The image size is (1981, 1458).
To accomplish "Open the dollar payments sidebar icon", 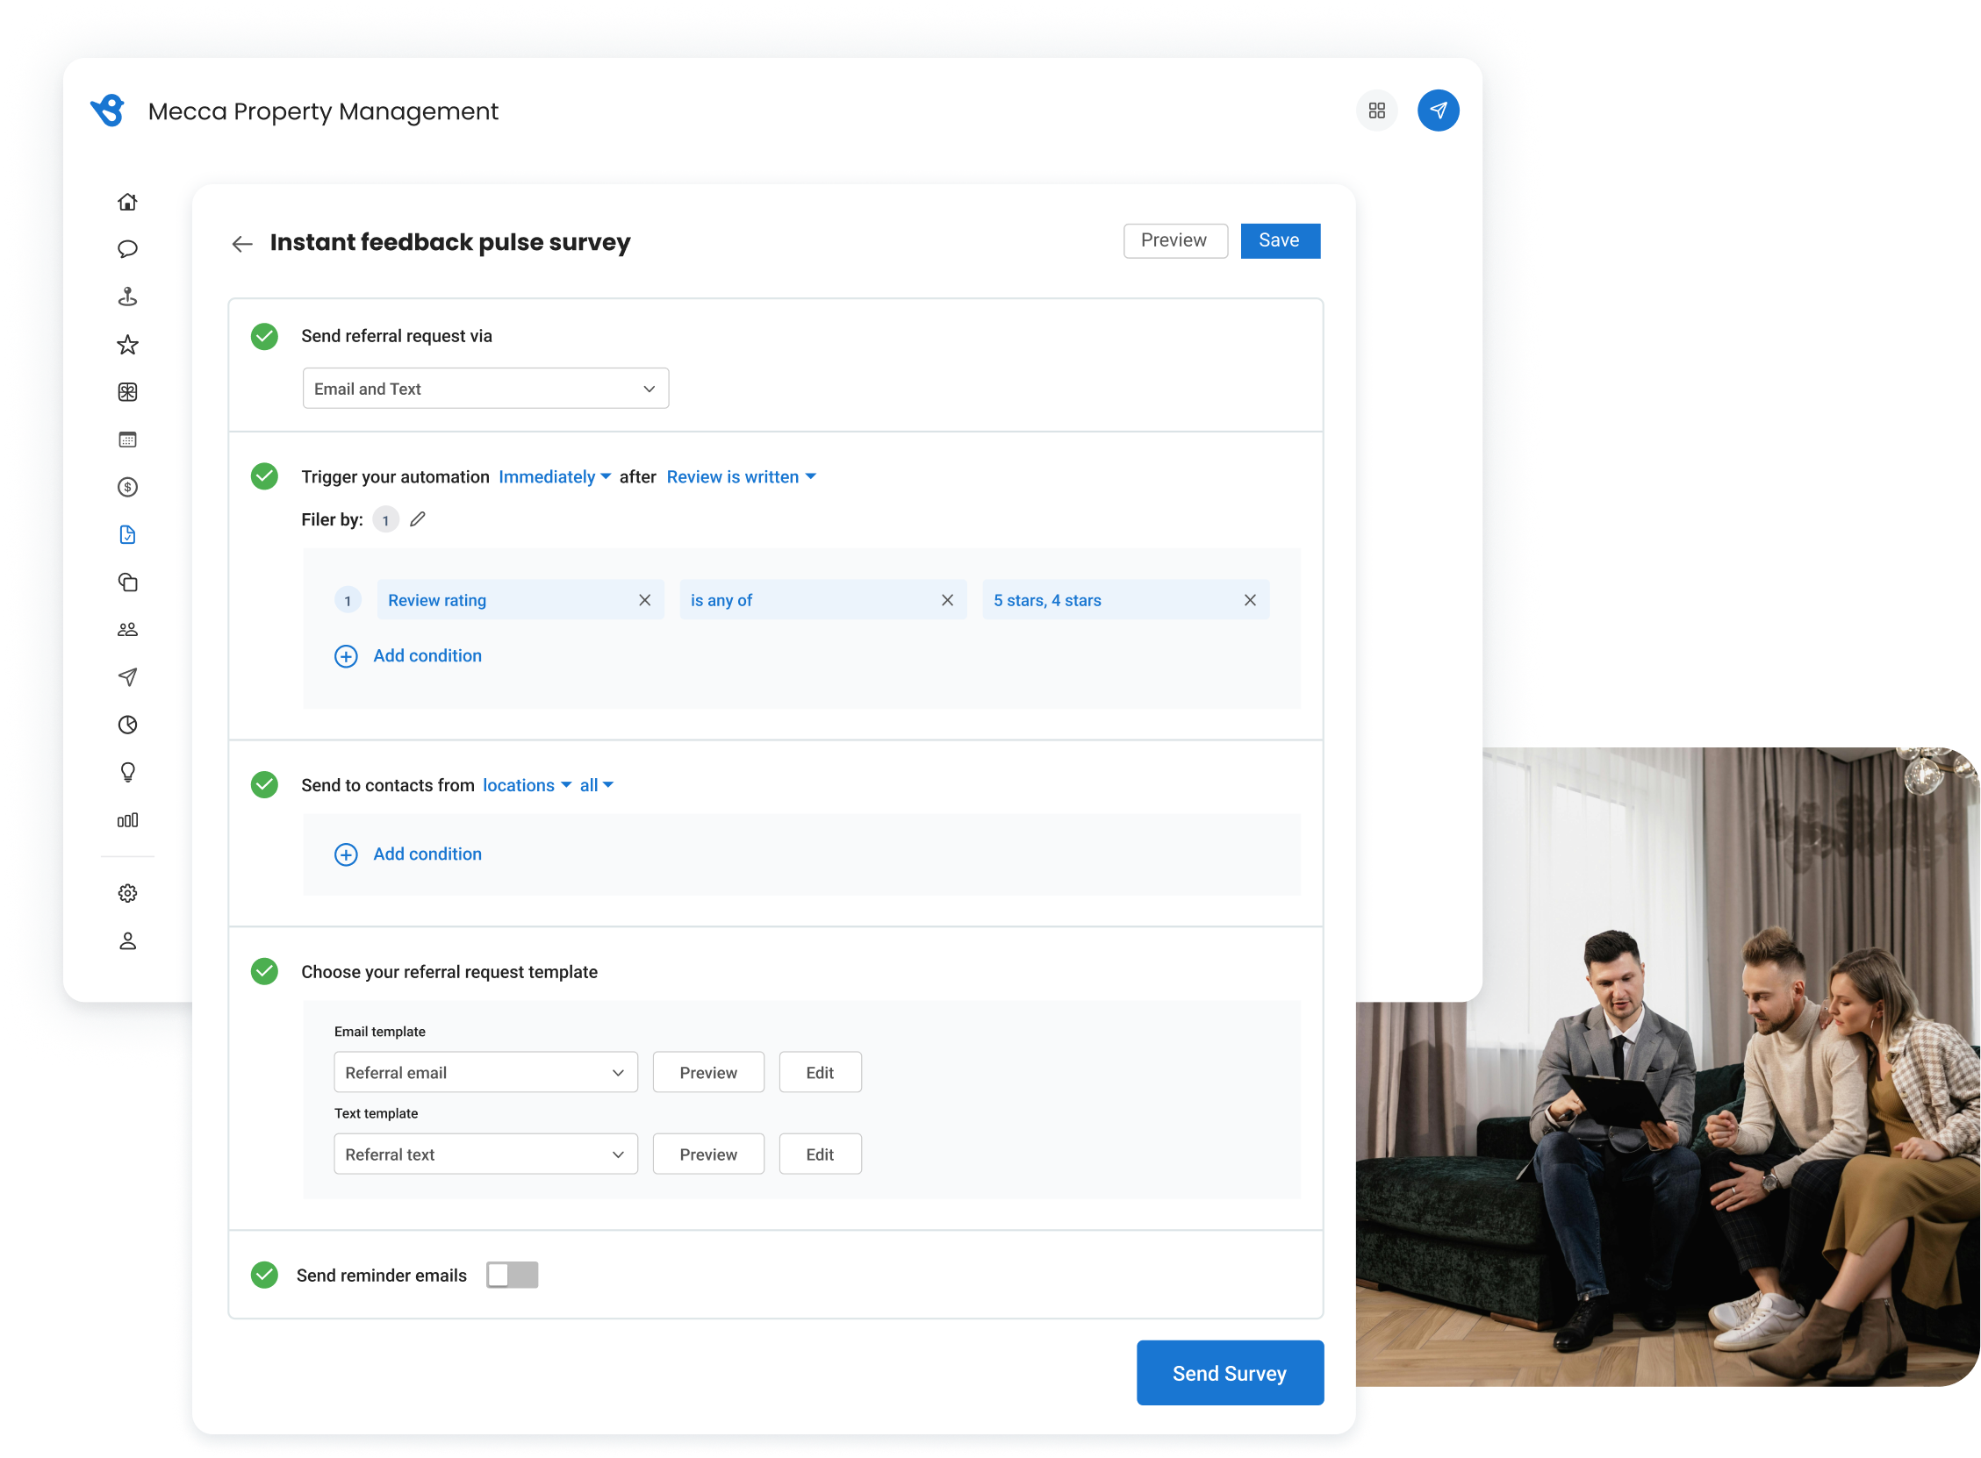I will click(x=127, y=487).
